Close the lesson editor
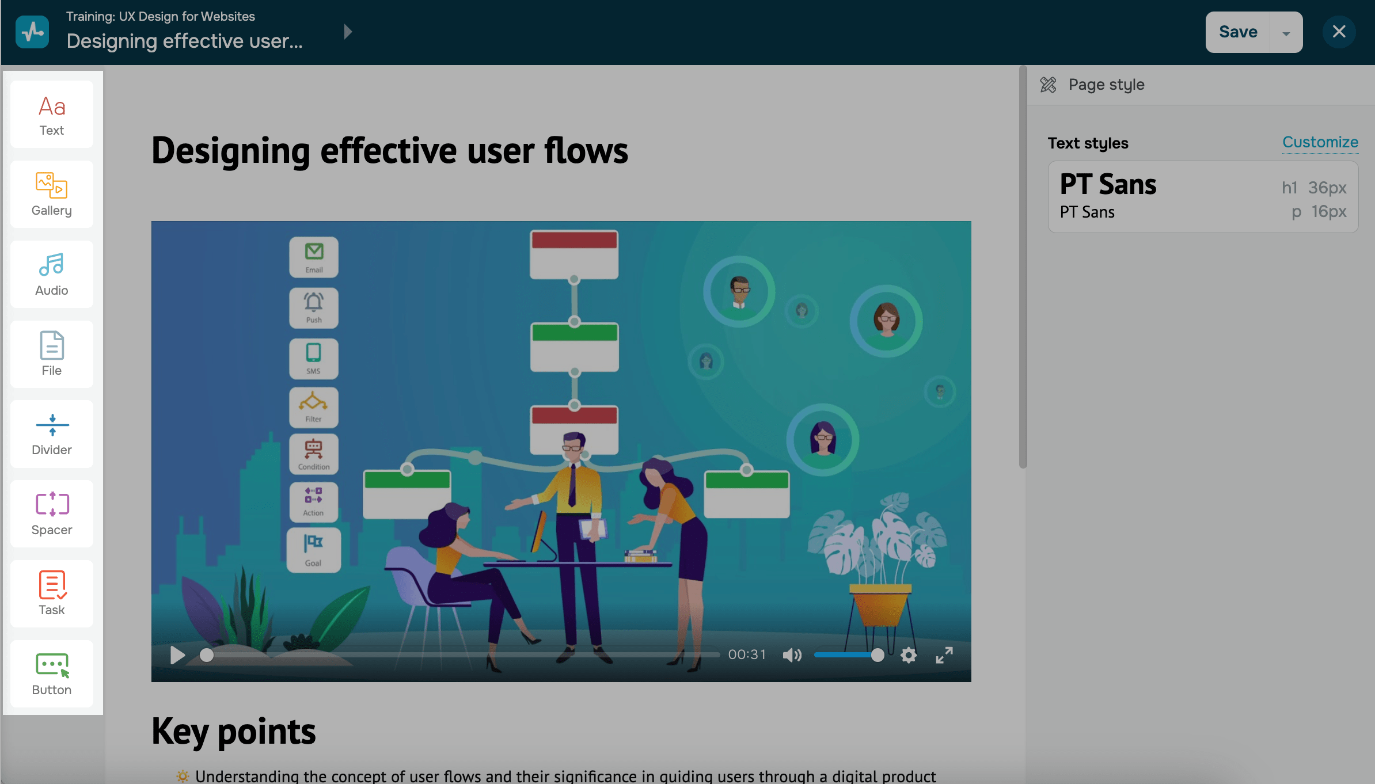This screenshot has height=784, width=1375. tap(1339, 32)
